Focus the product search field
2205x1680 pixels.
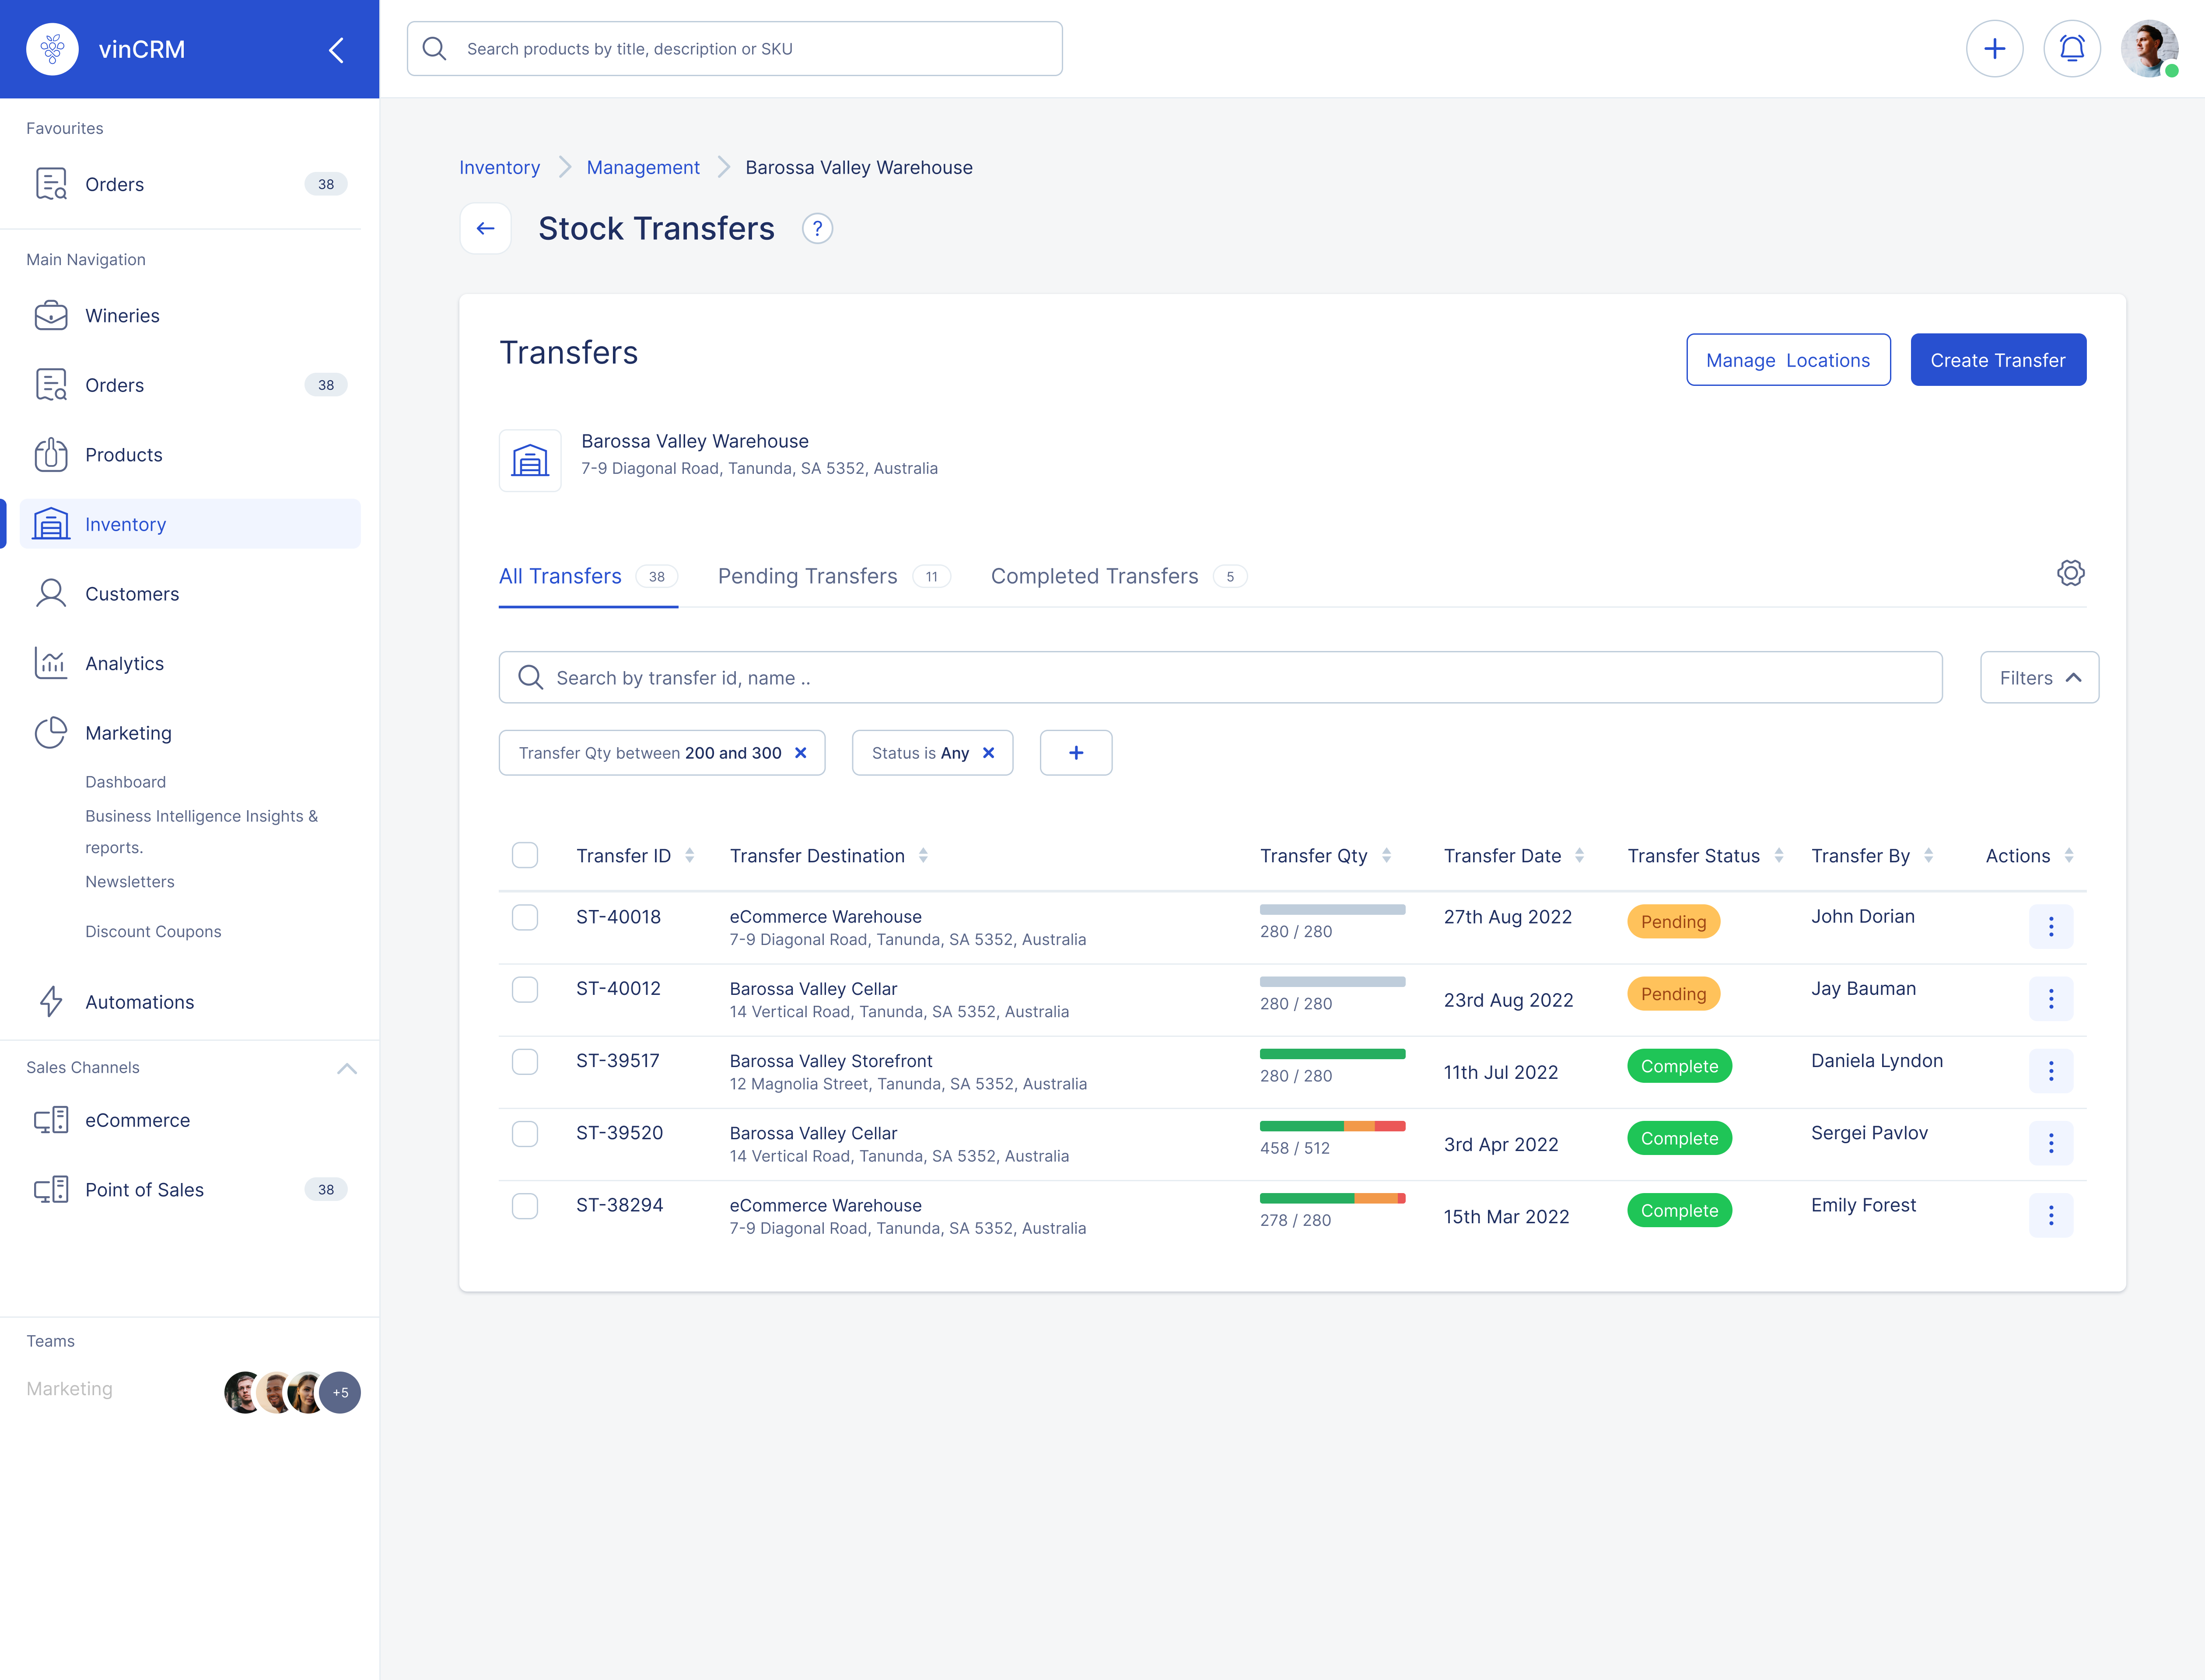(x=734, y=49)
